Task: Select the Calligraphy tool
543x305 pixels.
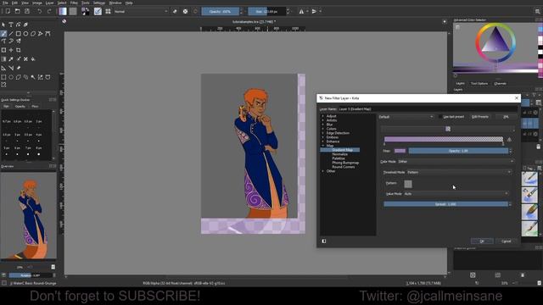Action: pos(25,25)
